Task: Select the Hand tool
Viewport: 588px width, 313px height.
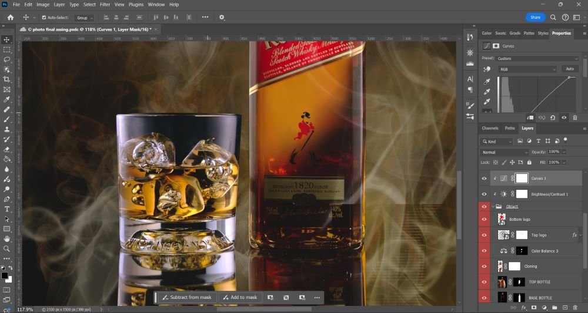Action: [x=7, y=239]
